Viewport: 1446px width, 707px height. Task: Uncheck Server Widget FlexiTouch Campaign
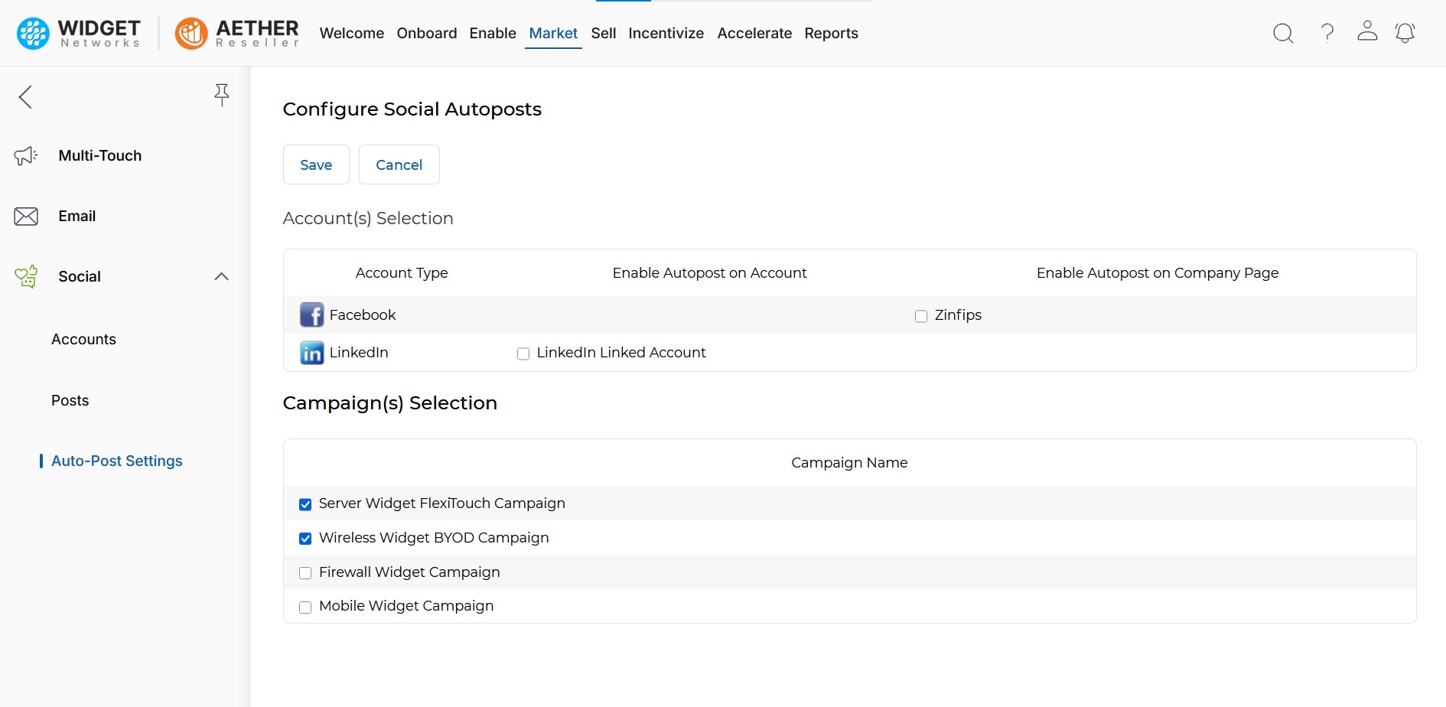click(305, 504)
